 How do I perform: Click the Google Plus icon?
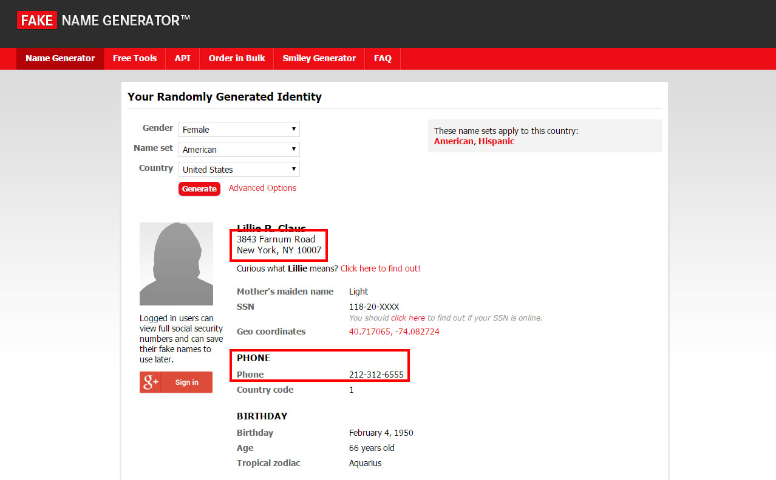tap(151, 382)
